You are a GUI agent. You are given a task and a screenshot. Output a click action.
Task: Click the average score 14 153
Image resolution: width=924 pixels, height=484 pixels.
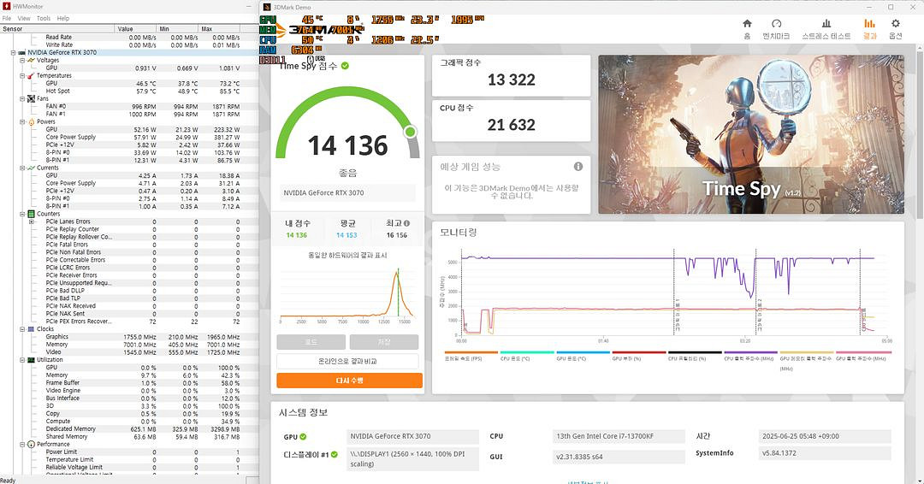[x=346, y=235]
